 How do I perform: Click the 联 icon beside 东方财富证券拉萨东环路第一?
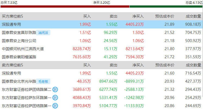pyautogui.click(x=55, y=98)
